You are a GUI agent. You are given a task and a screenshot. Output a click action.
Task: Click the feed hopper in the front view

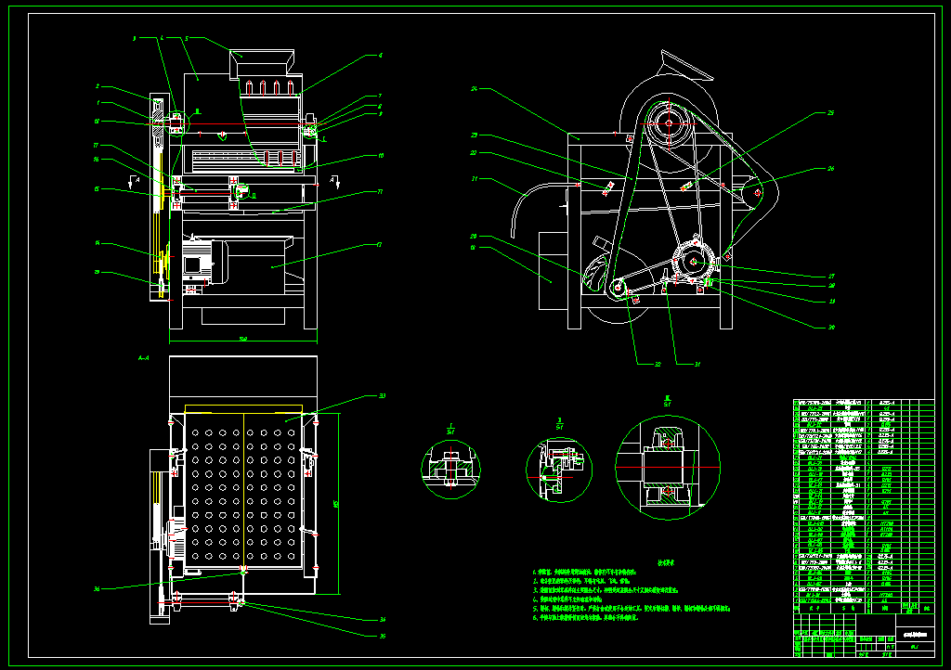[262, 64]
